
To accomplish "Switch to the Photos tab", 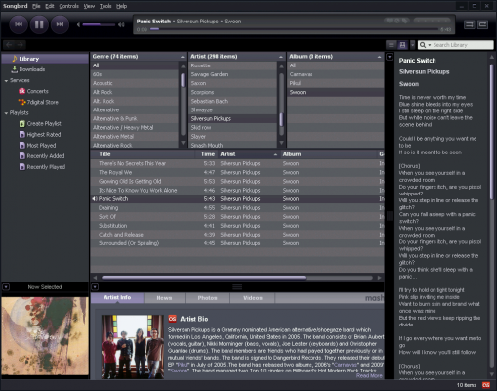I will (x=207, y=298).
